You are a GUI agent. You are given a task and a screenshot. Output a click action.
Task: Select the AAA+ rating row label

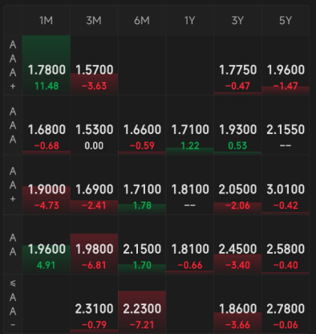coord(13,65)
